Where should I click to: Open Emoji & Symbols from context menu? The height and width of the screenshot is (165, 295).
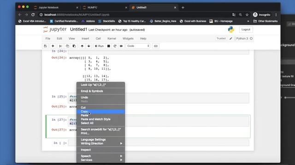[x=100, y=91]
